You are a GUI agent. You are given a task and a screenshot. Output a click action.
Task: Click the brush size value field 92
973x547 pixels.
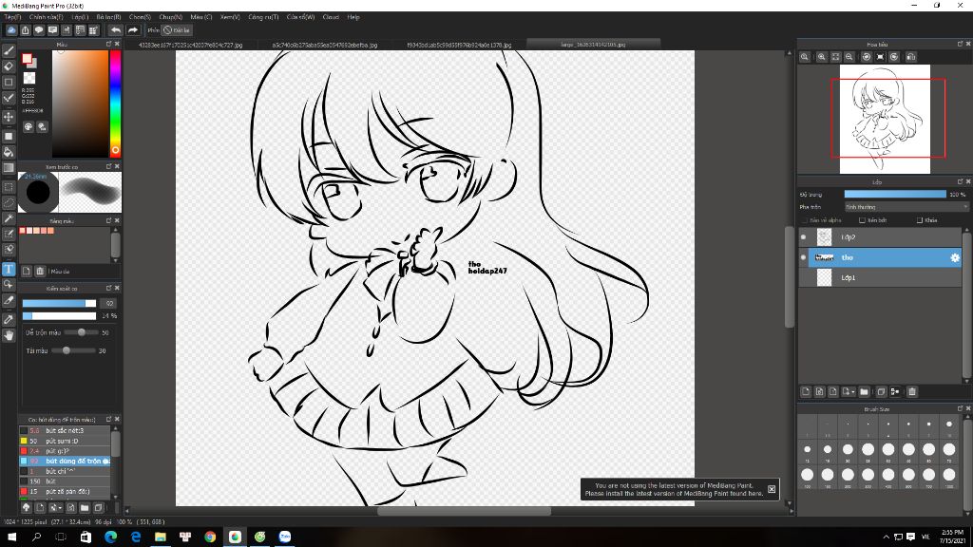coord(109,303)
